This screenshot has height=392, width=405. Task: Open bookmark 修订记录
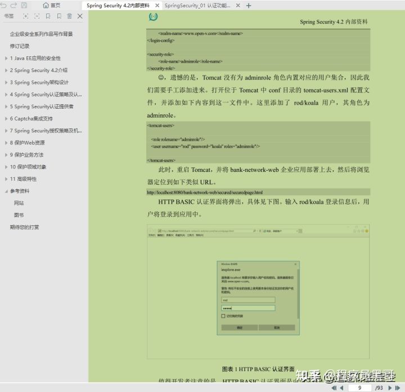coord(20,46)
